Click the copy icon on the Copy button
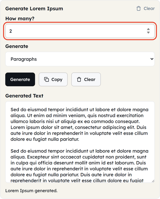160x199 pixels. tap(46, 79)
